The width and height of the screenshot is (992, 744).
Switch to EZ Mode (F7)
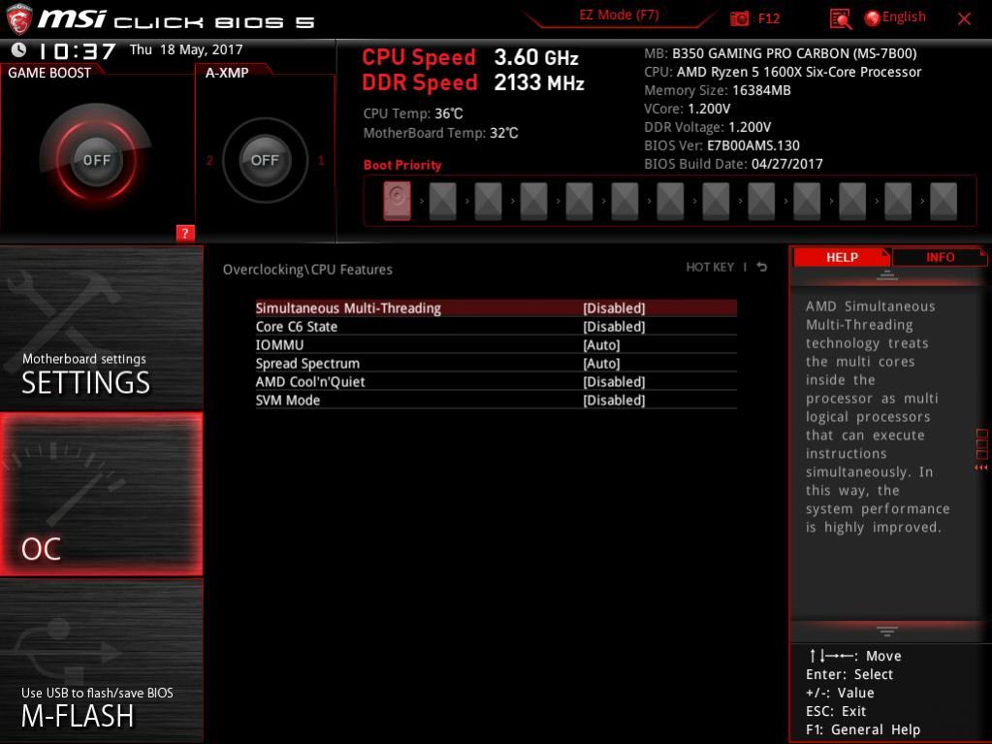point(619,15)
